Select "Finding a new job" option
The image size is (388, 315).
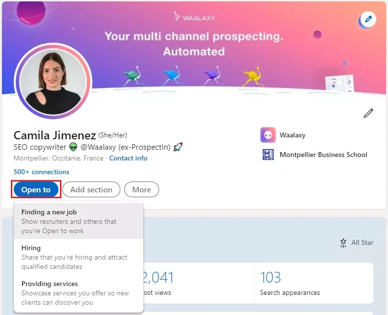tap(79, 221)
